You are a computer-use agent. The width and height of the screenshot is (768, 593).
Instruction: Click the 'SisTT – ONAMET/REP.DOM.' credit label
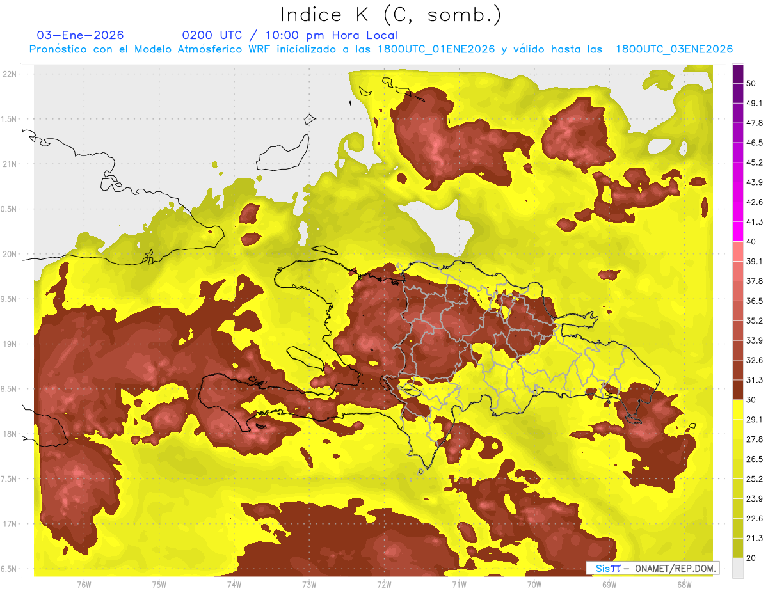pyautogui.click(x=653, y=568)
